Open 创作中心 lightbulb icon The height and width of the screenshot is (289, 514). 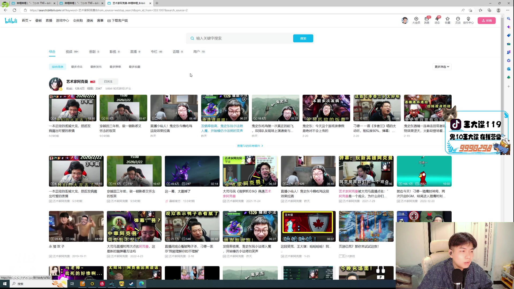click(x=468, y=20)
